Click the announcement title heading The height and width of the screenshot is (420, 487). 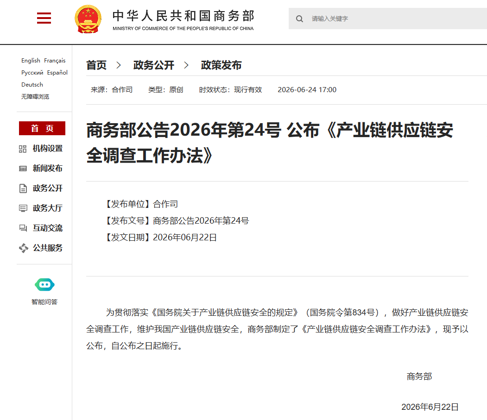point(270,143)
